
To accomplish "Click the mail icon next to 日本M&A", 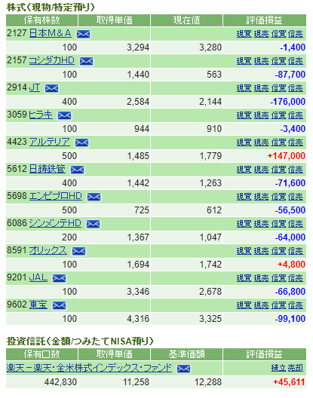I will click(83, 34).
